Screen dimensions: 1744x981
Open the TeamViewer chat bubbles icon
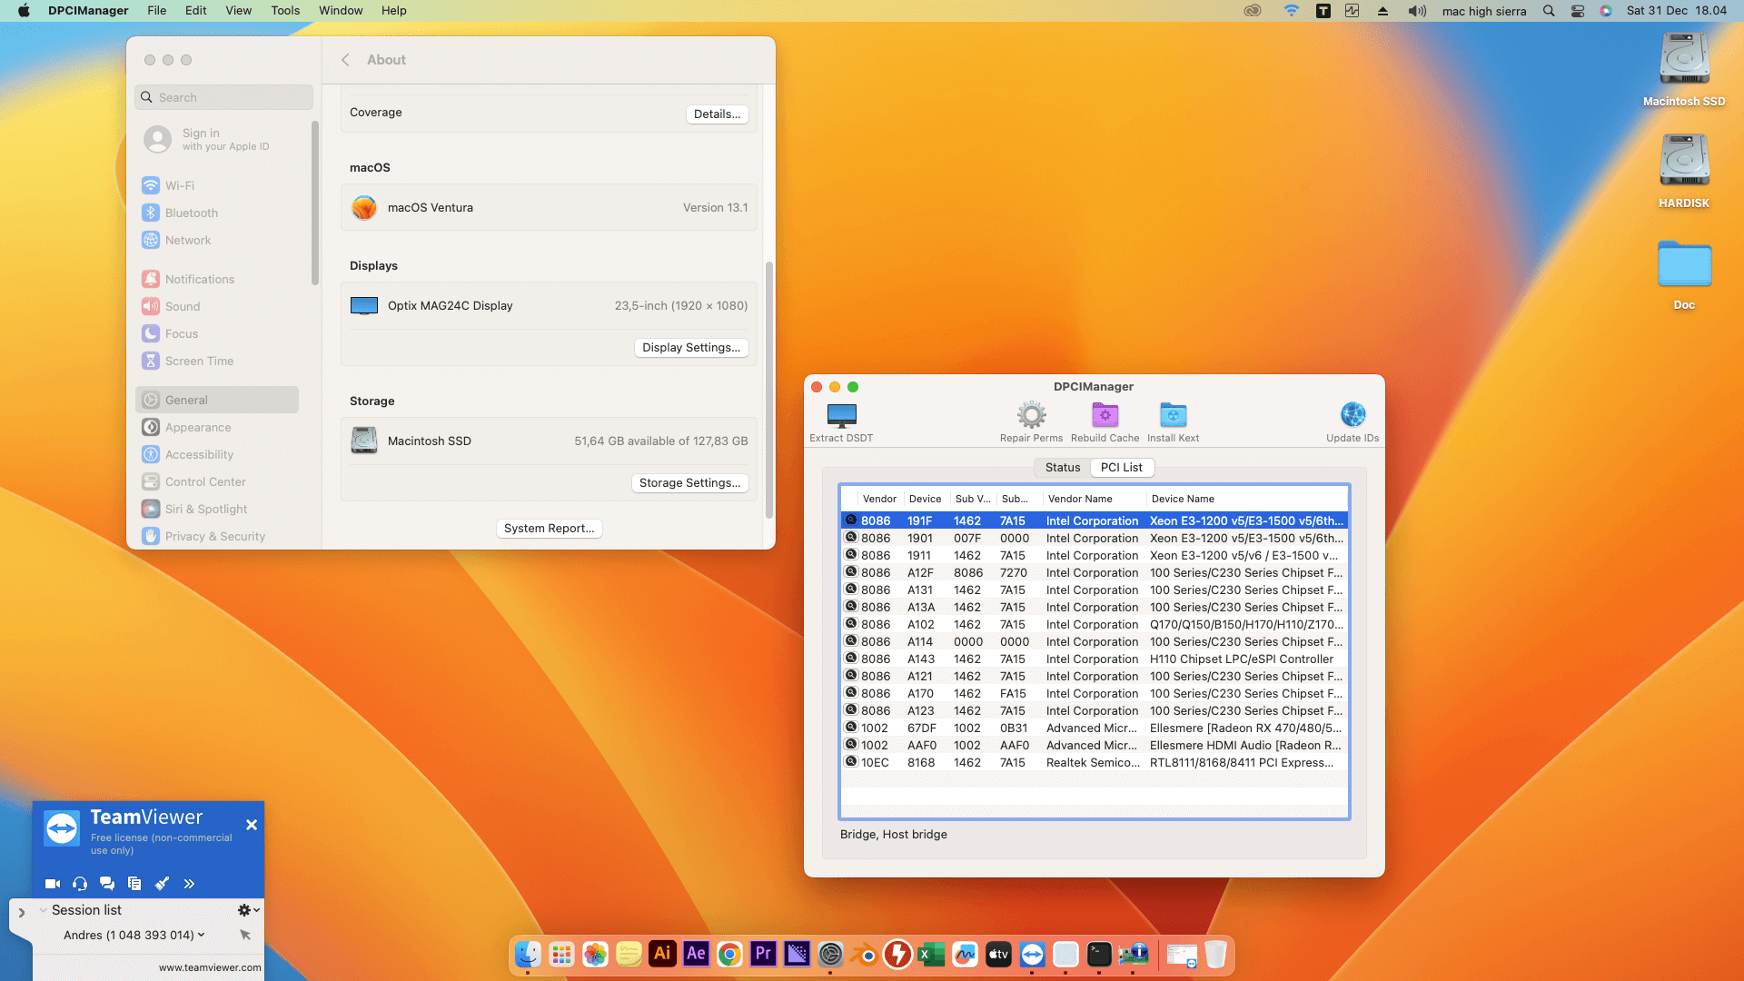(107, 884)
